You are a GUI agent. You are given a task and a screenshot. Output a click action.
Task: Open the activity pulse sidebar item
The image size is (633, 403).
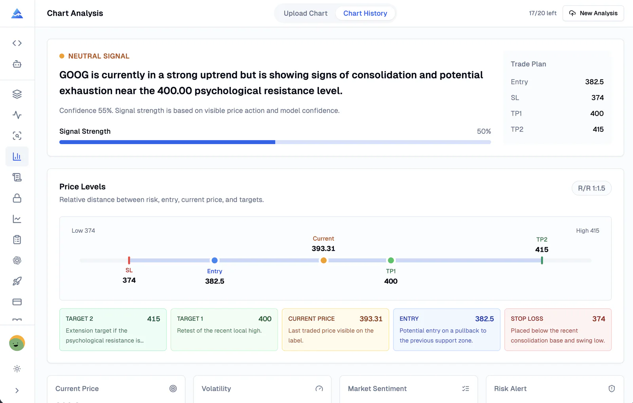click(x=17, y=115)
